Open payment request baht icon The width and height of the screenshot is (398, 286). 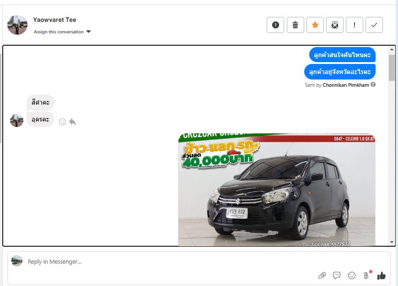(x=366, y=275)
